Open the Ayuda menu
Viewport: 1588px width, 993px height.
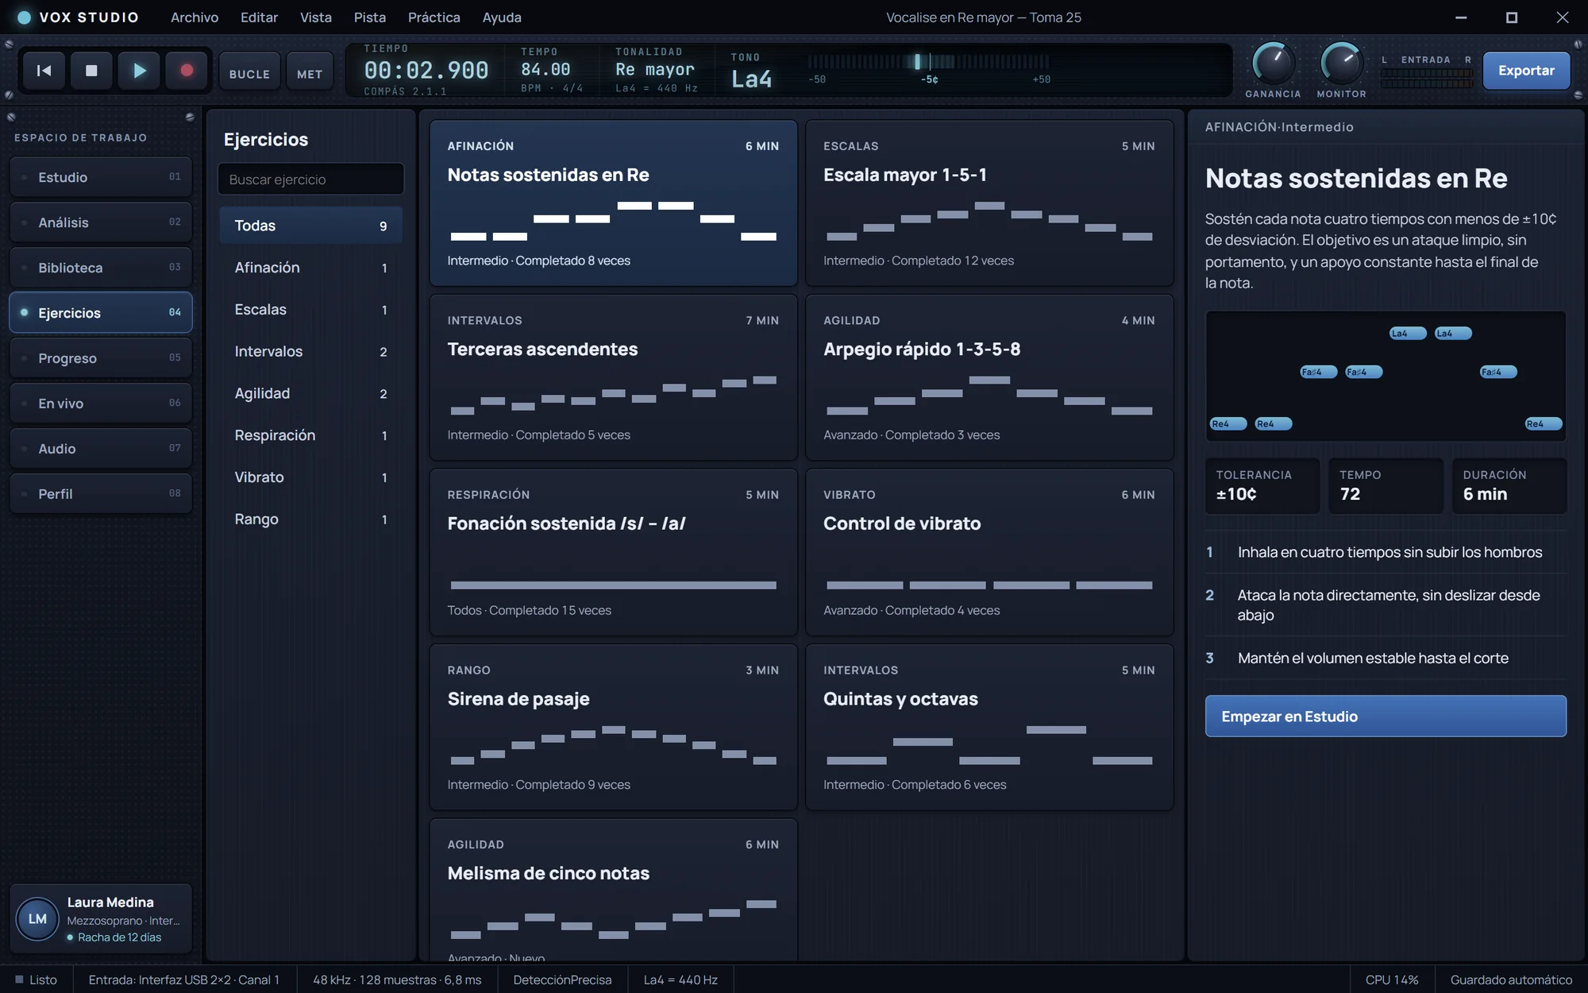tap(502, 17)
